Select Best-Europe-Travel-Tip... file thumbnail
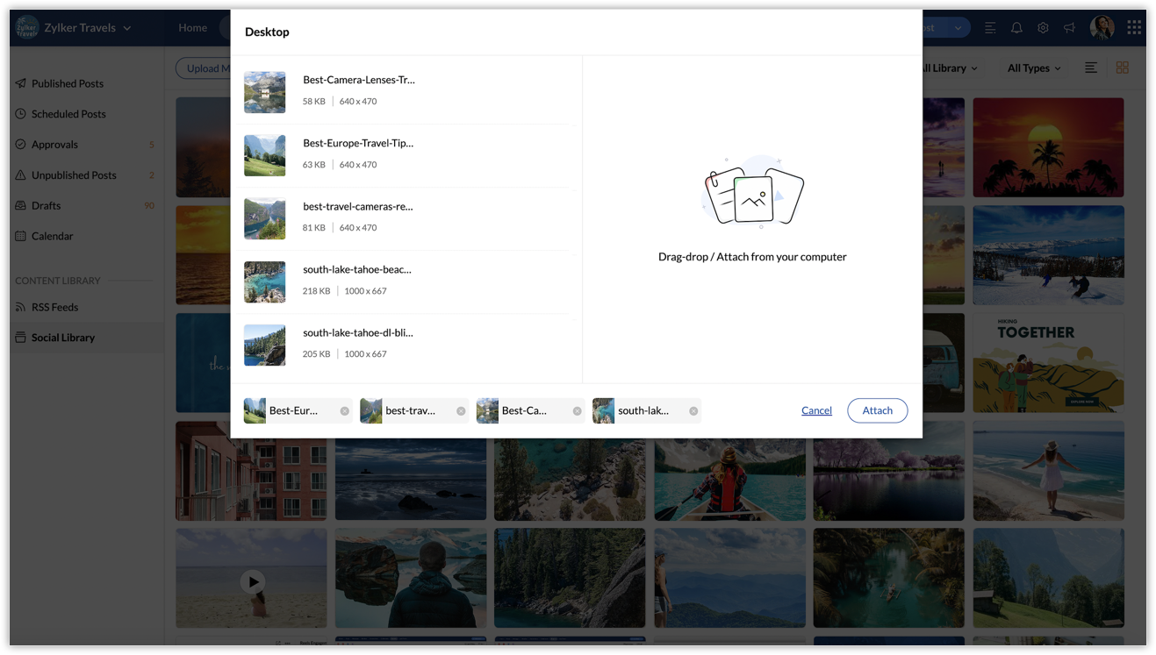The image size is (1156, 655). pos(265,155)
